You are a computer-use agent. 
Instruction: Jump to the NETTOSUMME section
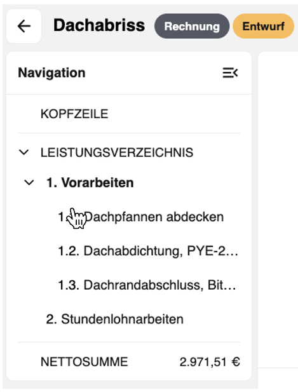[x=85, y=362]
